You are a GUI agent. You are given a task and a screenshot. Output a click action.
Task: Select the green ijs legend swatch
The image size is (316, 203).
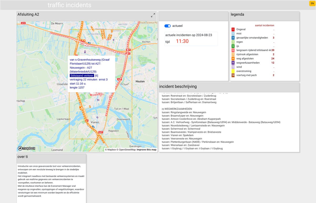tap(233, 46)
